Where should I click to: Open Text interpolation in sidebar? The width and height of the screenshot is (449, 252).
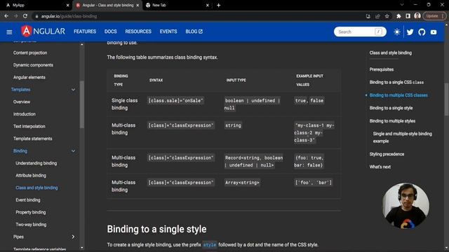(29, 127)
